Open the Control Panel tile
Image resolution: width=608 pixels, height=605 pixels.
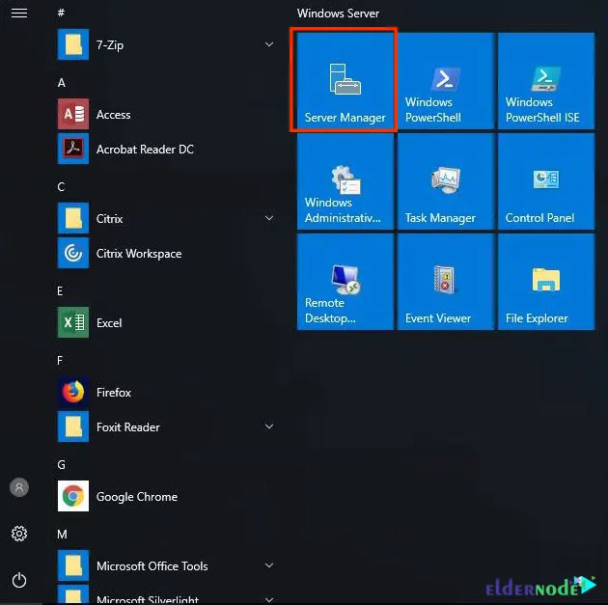coord(546,181)
